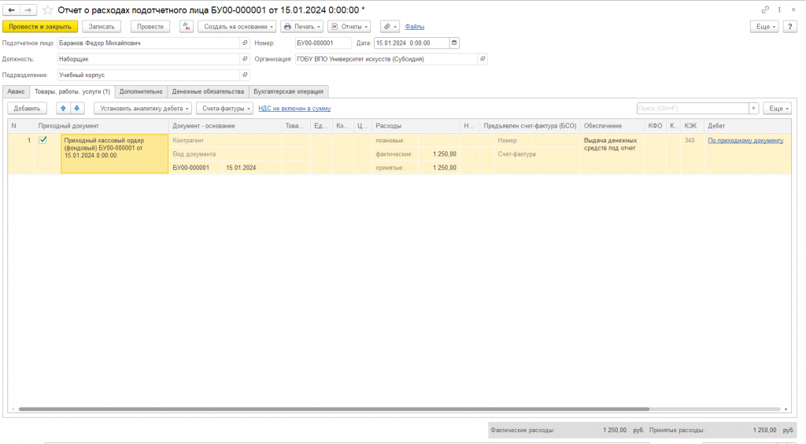Open the Денежные обязательства tab

[208, 91]
